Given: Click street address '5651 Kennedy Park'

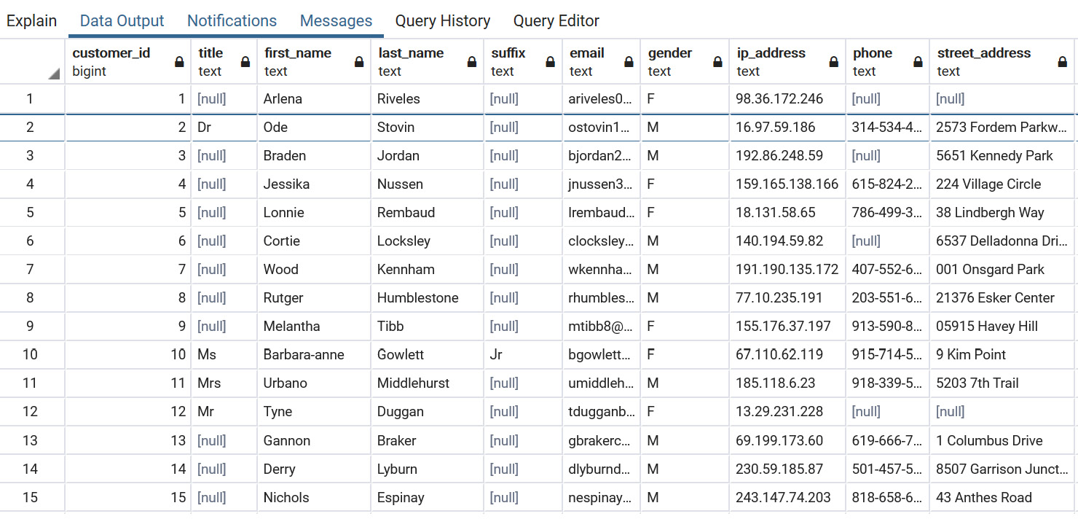Looking at the screenshot, I should point(1004,155).
